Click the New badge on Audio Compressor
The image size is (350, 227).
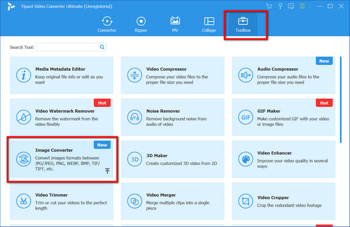point(324,61)
